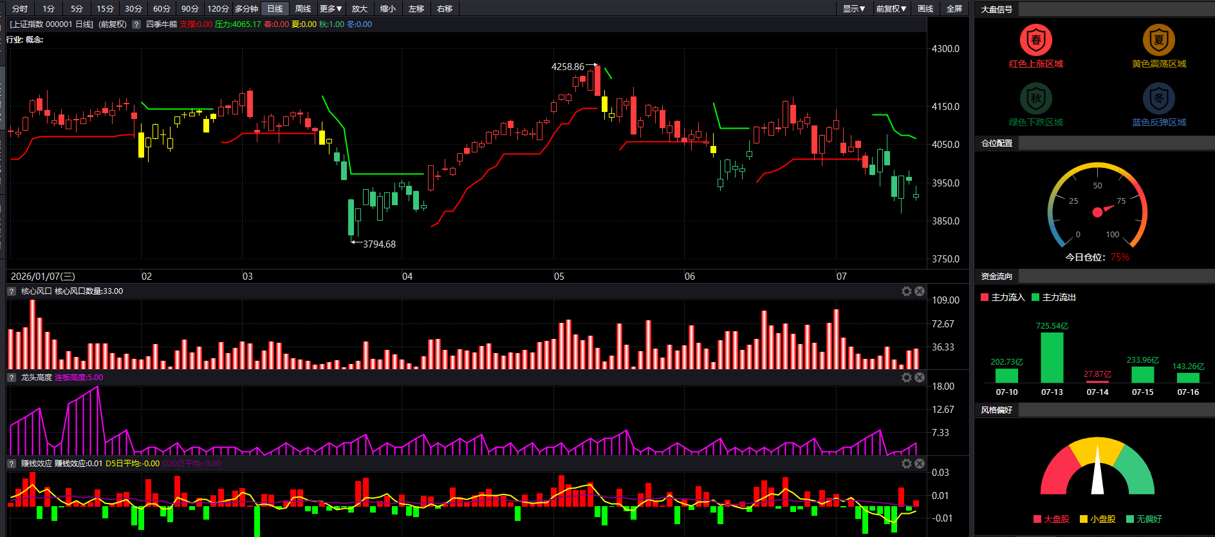Select the 60分 timeframe
Viewport: 1215px width, 537px height.
162,8
